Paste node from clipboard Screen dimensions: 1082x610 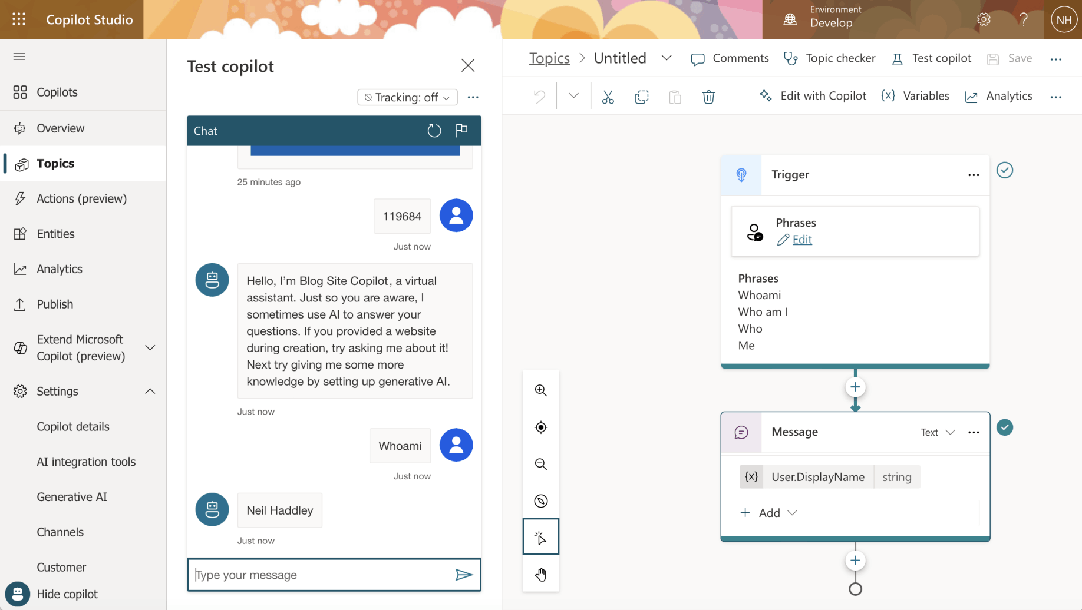click(x=675, y=97)
